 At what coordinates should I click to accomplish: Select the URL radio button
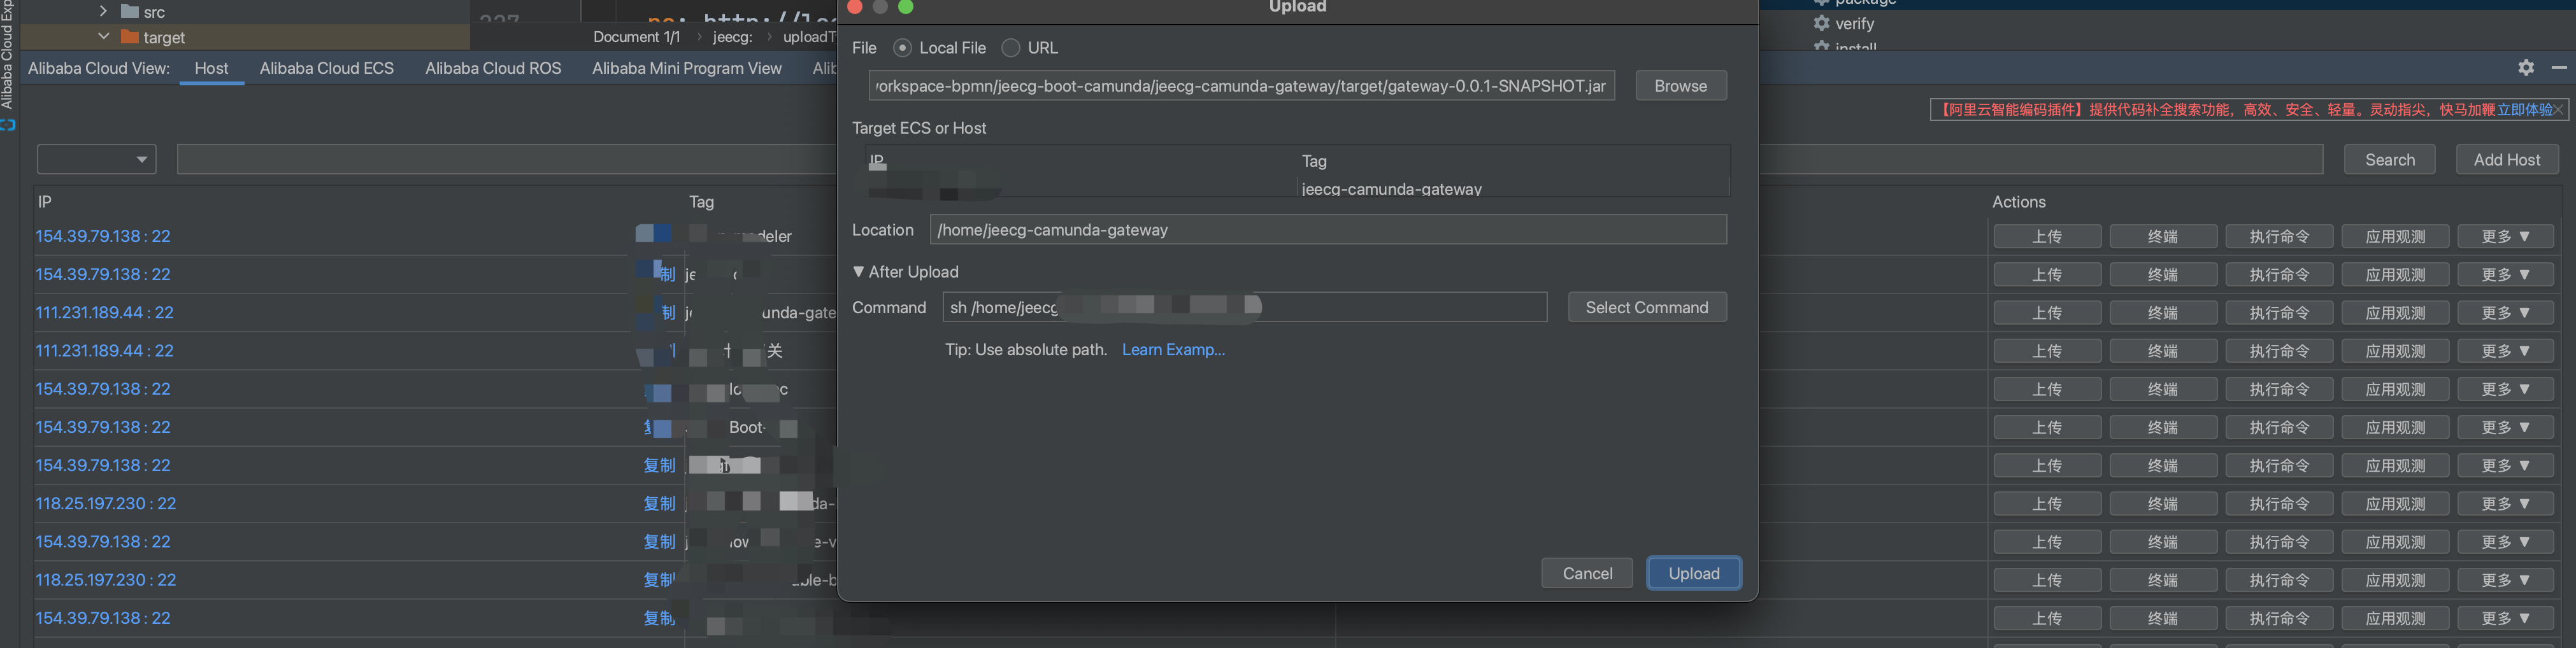click(x=1011, y=48)
